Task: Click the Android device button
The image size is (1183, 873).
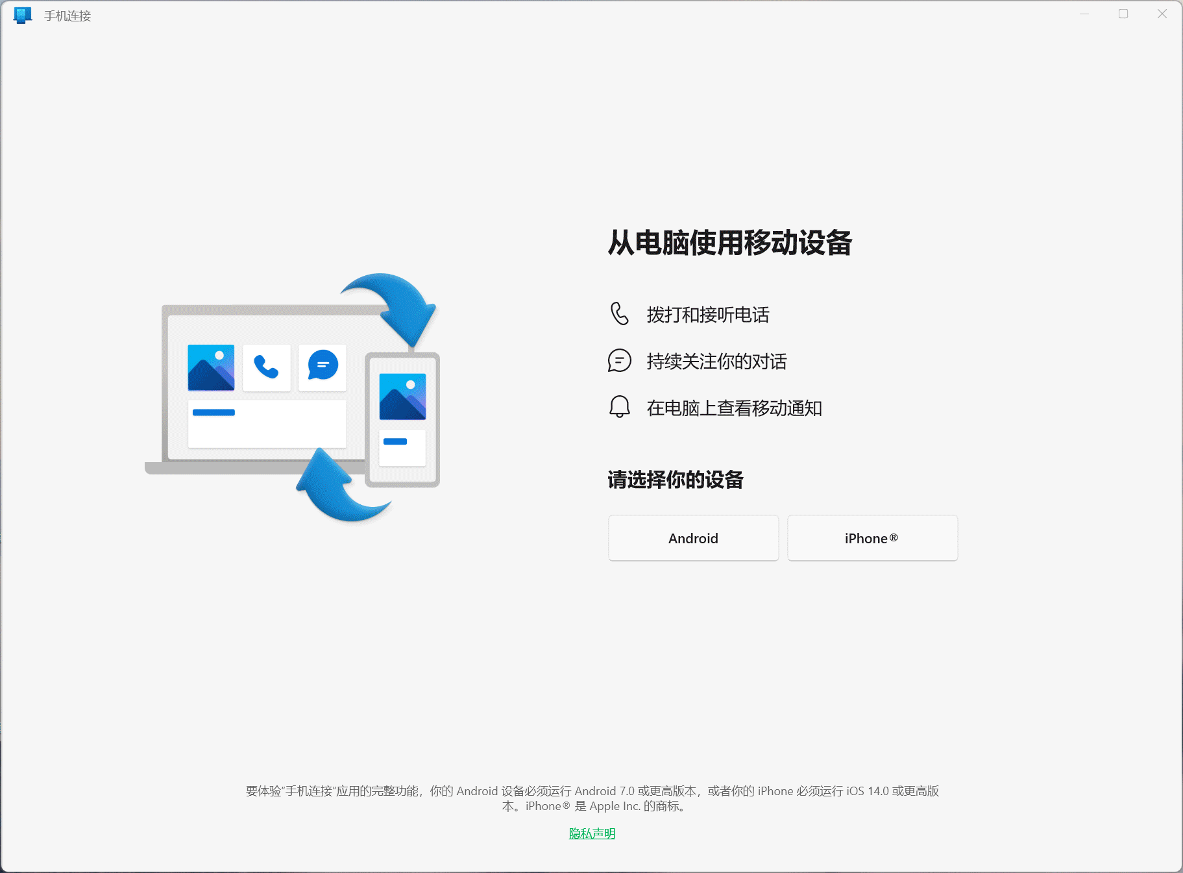Action: [693, 538]
